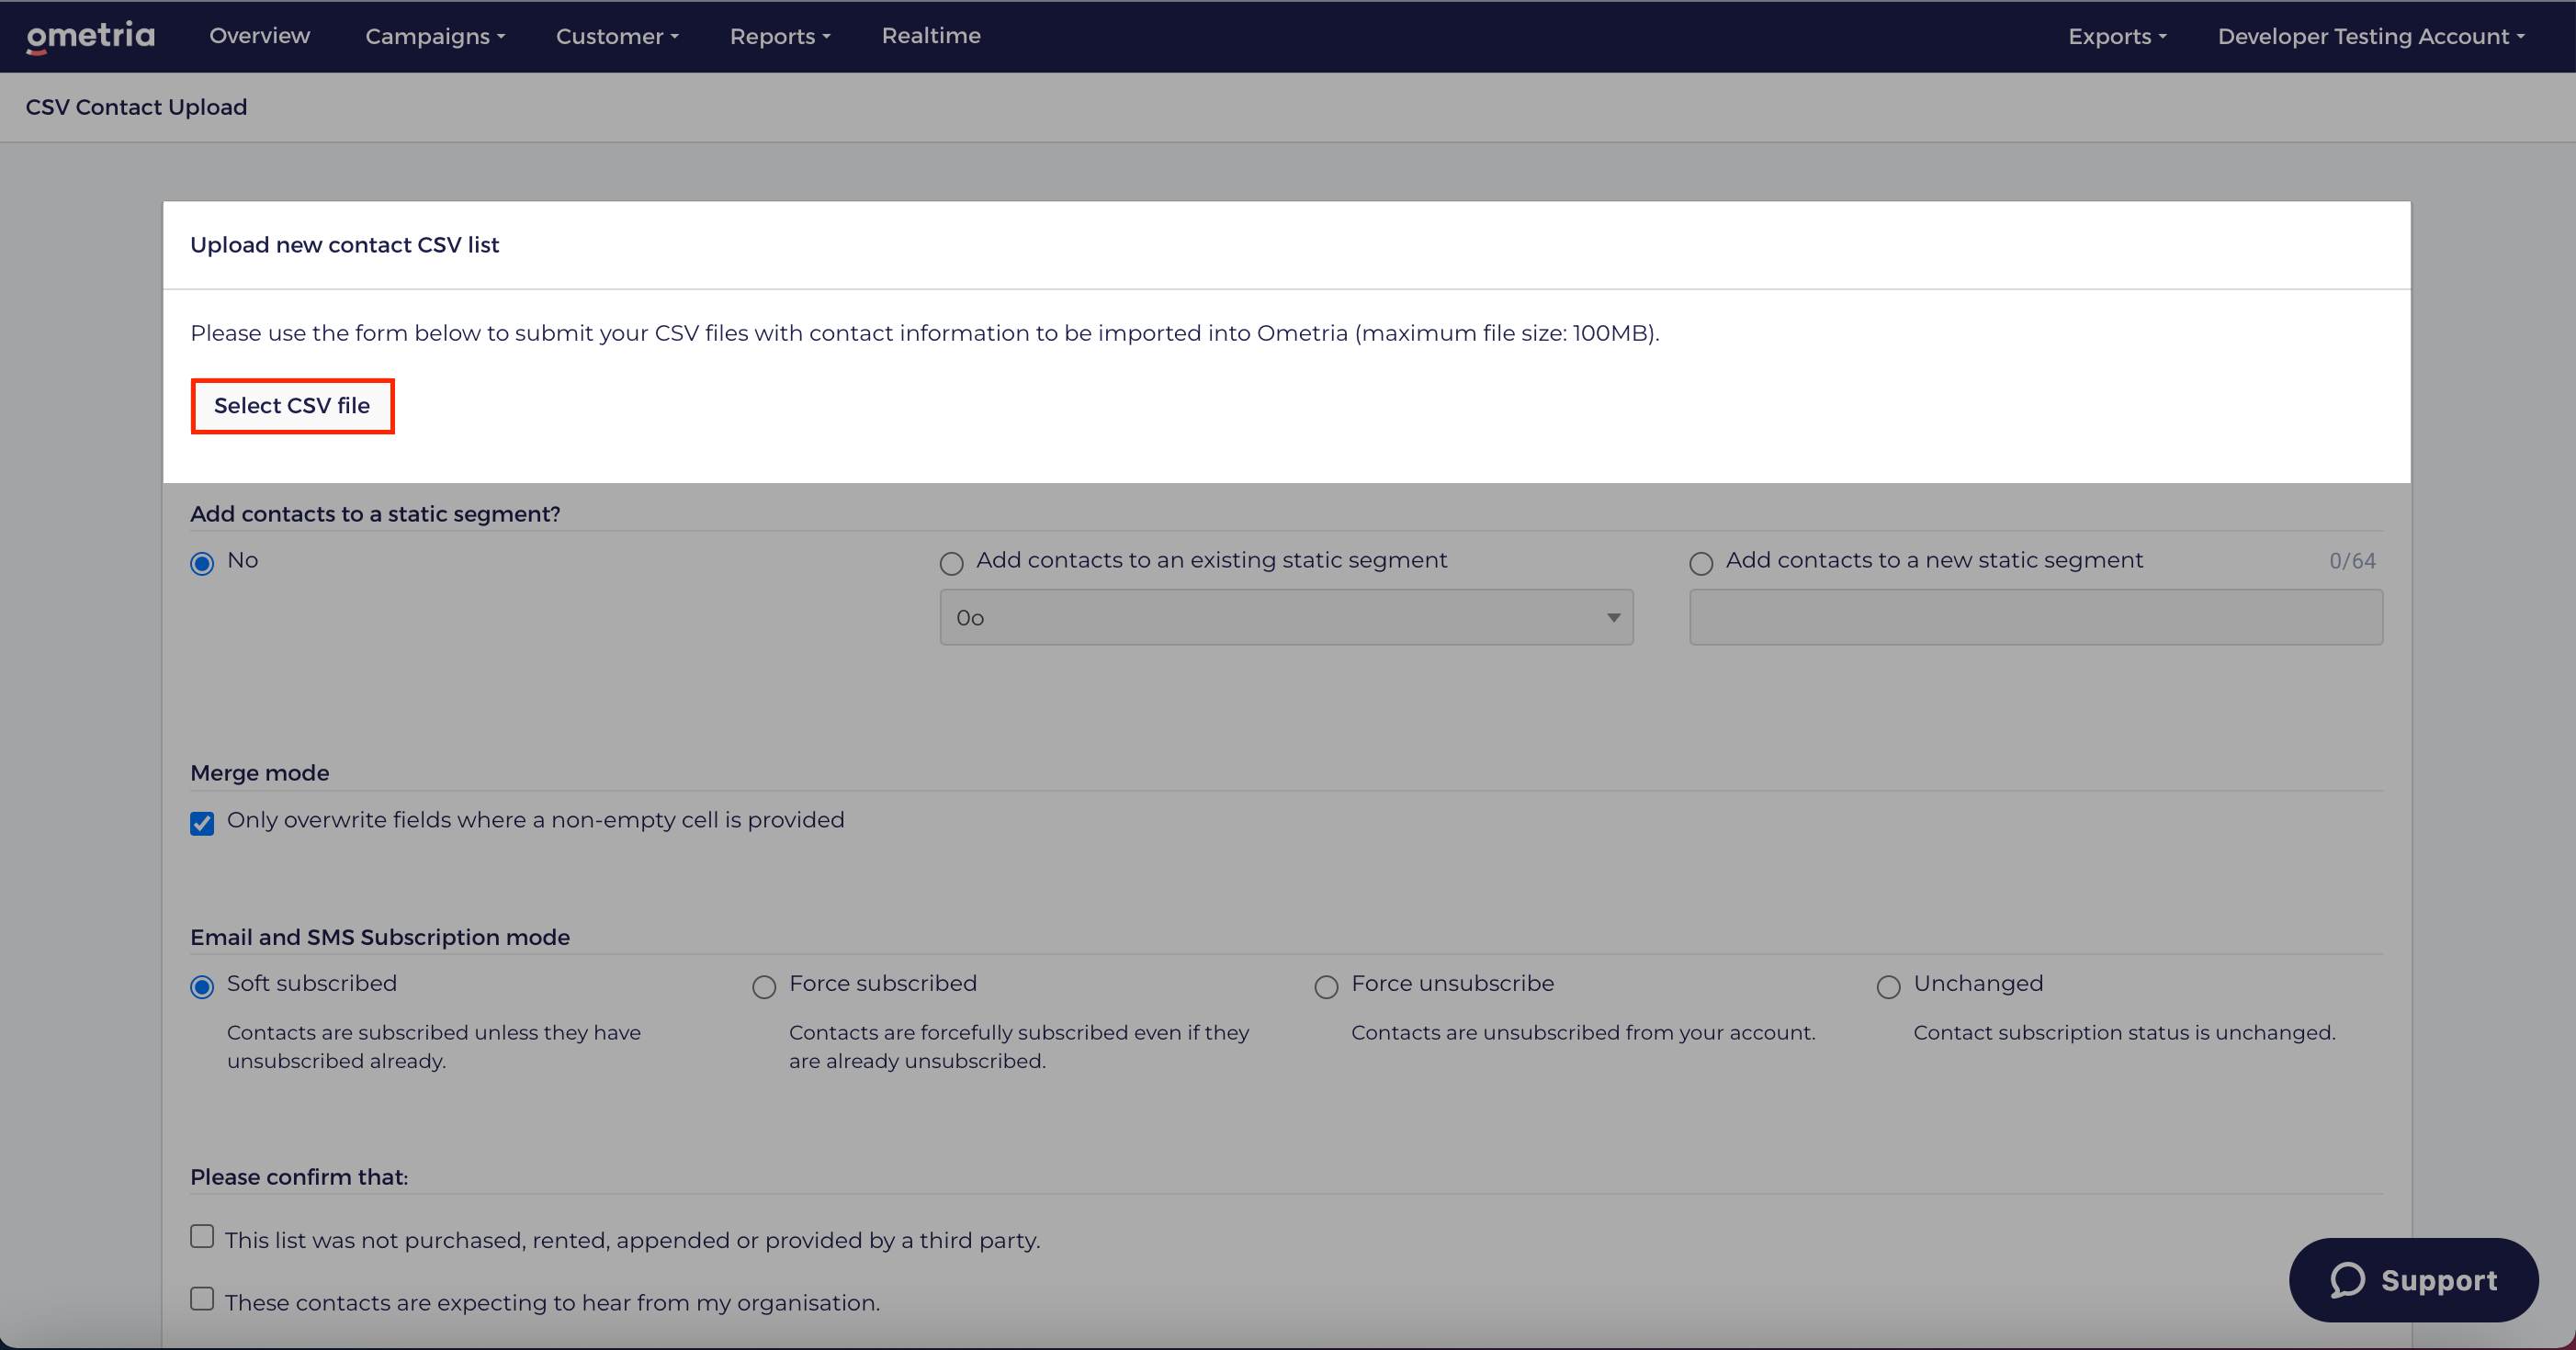
Task: Click the new static segment name field
Action: tap(2036, 617)
